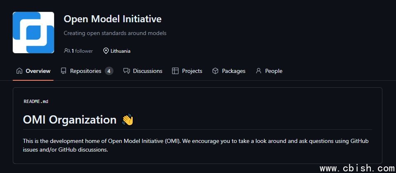Switch to the Overview tab
396x173 pixels.
[x=38, y=71]
